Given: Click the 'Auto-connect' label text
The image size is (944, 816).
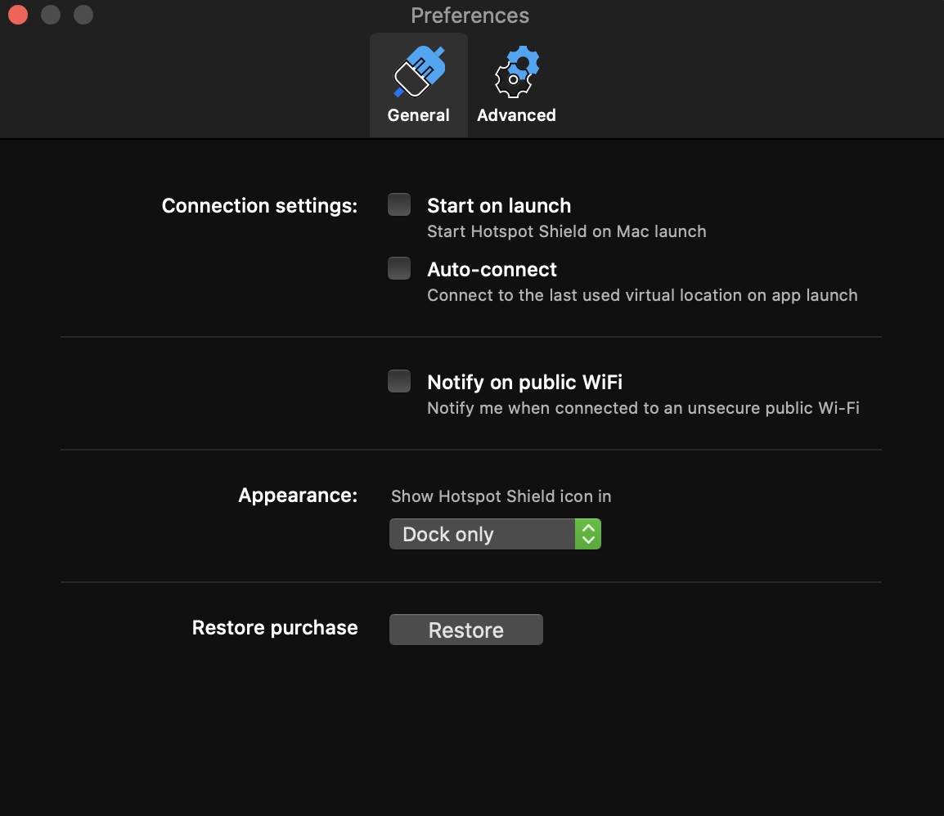Looking at the screenshot, I should 492,270.
